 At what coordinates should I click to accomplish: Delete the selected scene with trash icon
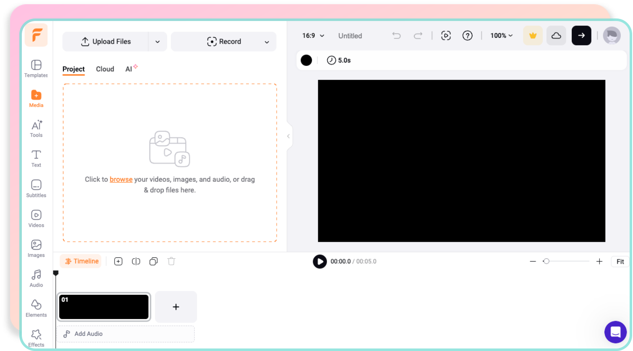click(171, 261)
